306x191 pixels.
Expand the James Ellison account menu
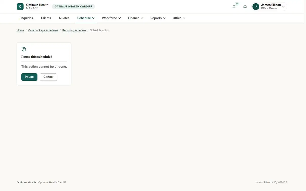click(270, 7)
